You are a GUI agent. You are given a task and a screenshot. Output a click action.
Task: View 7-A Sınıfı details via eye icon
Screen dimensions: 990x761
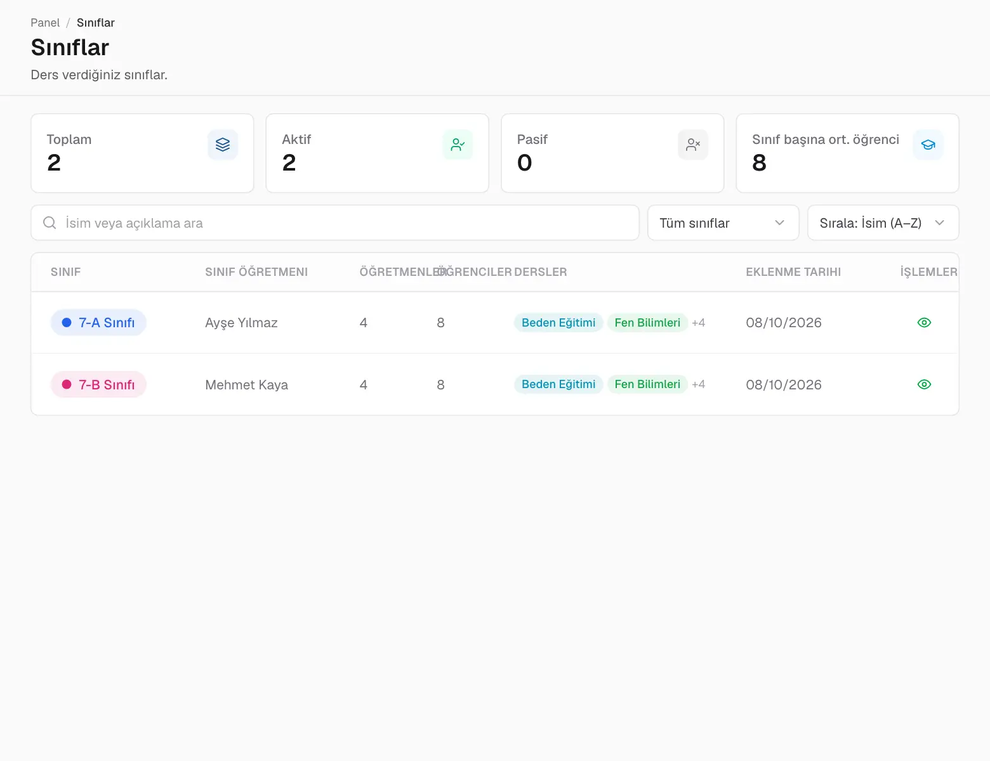click(924, 323)
